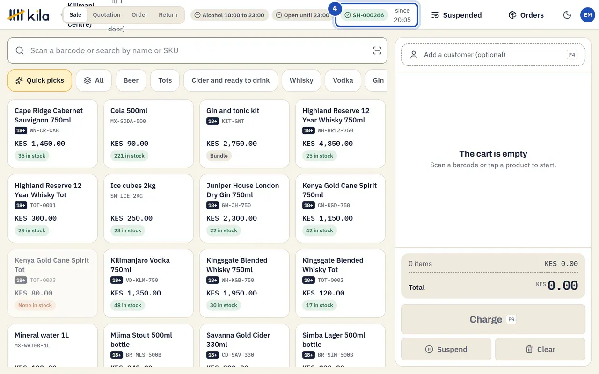The image size is (599, 374).
Task: Add Mineral water 1L to cart
Action: click(52, 345)
